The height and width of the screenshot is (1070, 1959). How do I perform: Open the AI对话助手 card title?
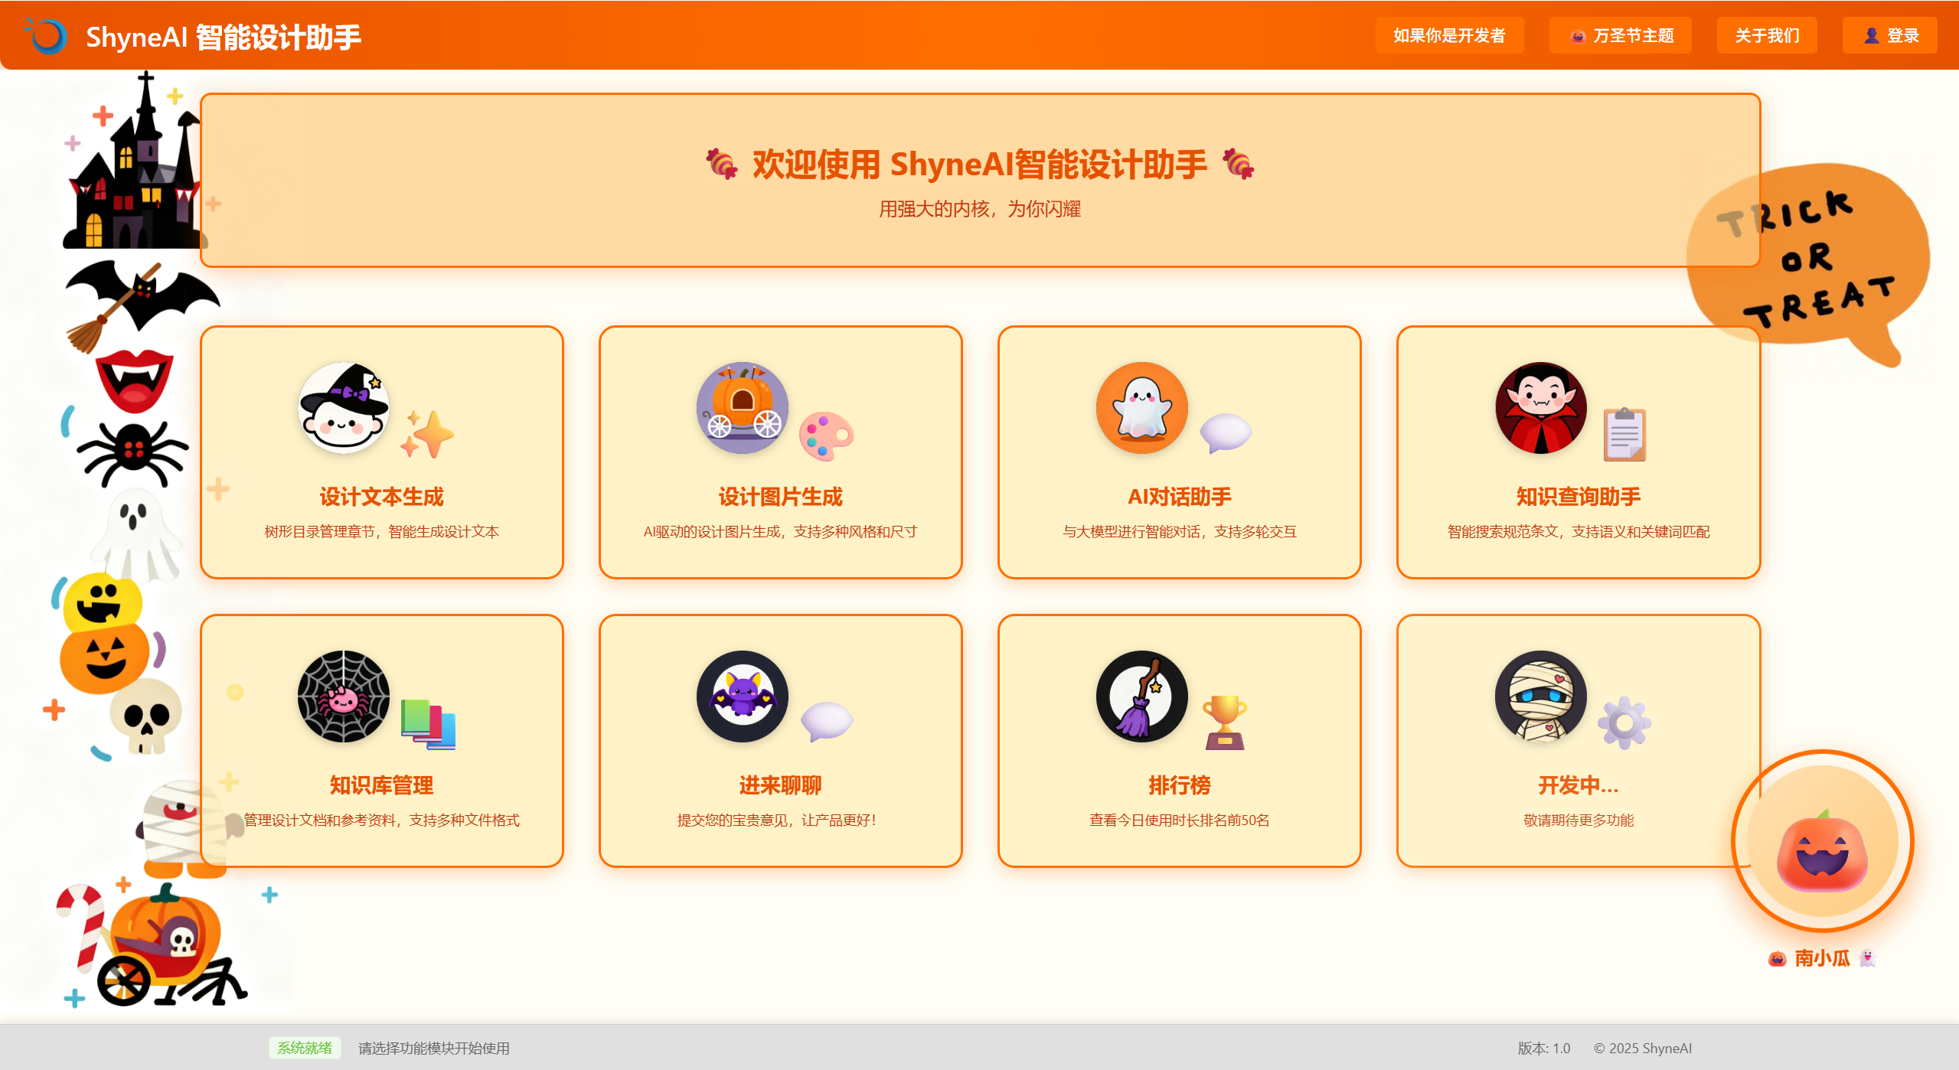(1179, 497)
